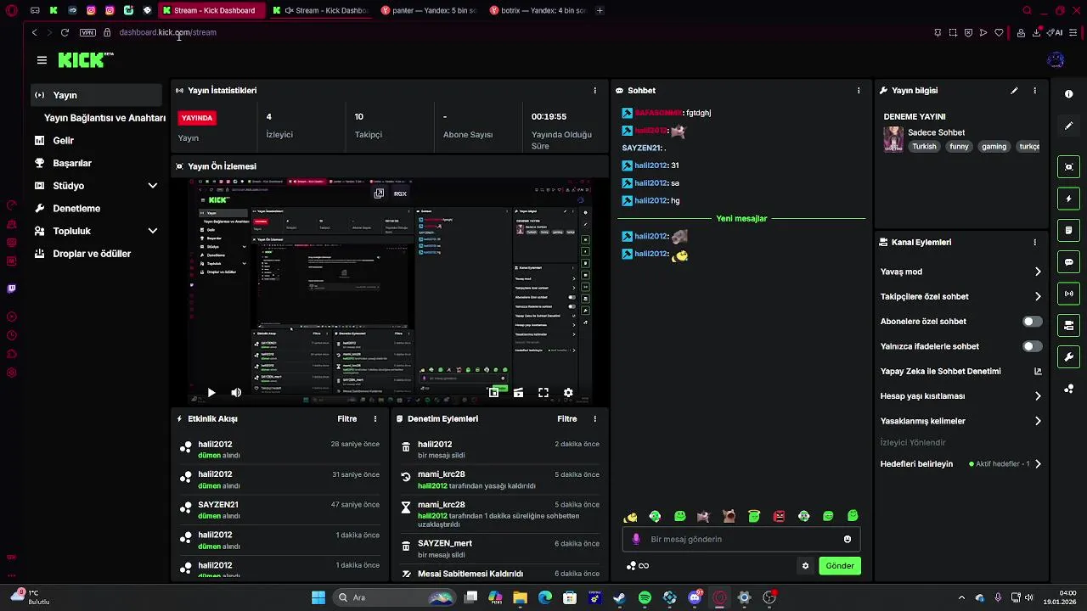The image size is (1087, 611).
Task: Enable the Abonelere özel sohbet switch
Action: click(x=1032, y=322)
